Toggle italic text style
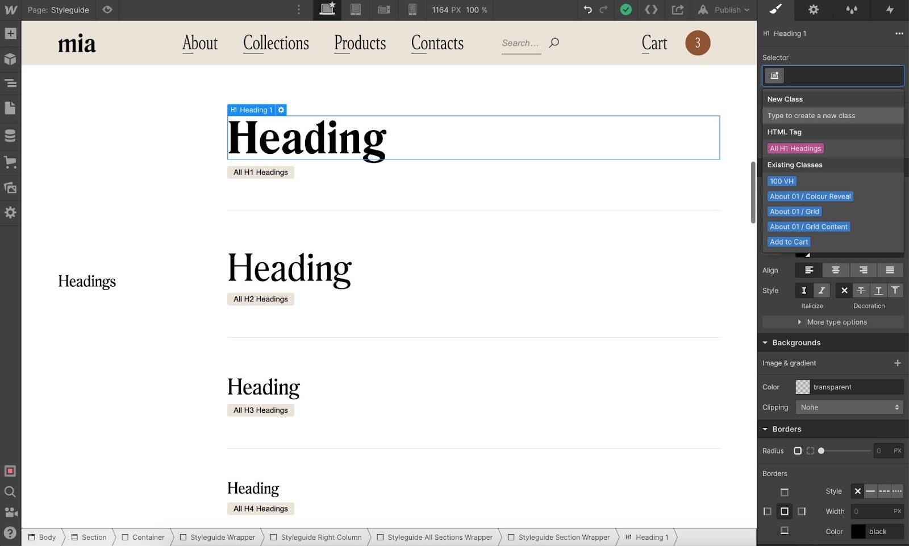The height and width of the screenshot is (546, 909). tap(822, 291)
